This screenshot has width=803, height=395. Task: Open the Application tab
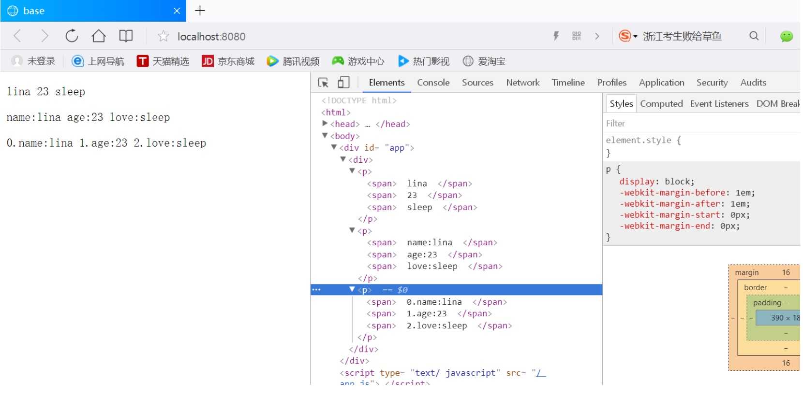coord(662,83)
